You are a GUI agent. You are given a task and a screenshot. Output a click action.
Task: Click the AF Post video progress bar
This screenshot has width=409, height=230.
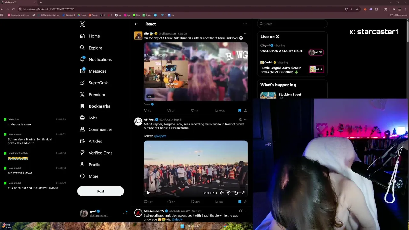point(196,187)
